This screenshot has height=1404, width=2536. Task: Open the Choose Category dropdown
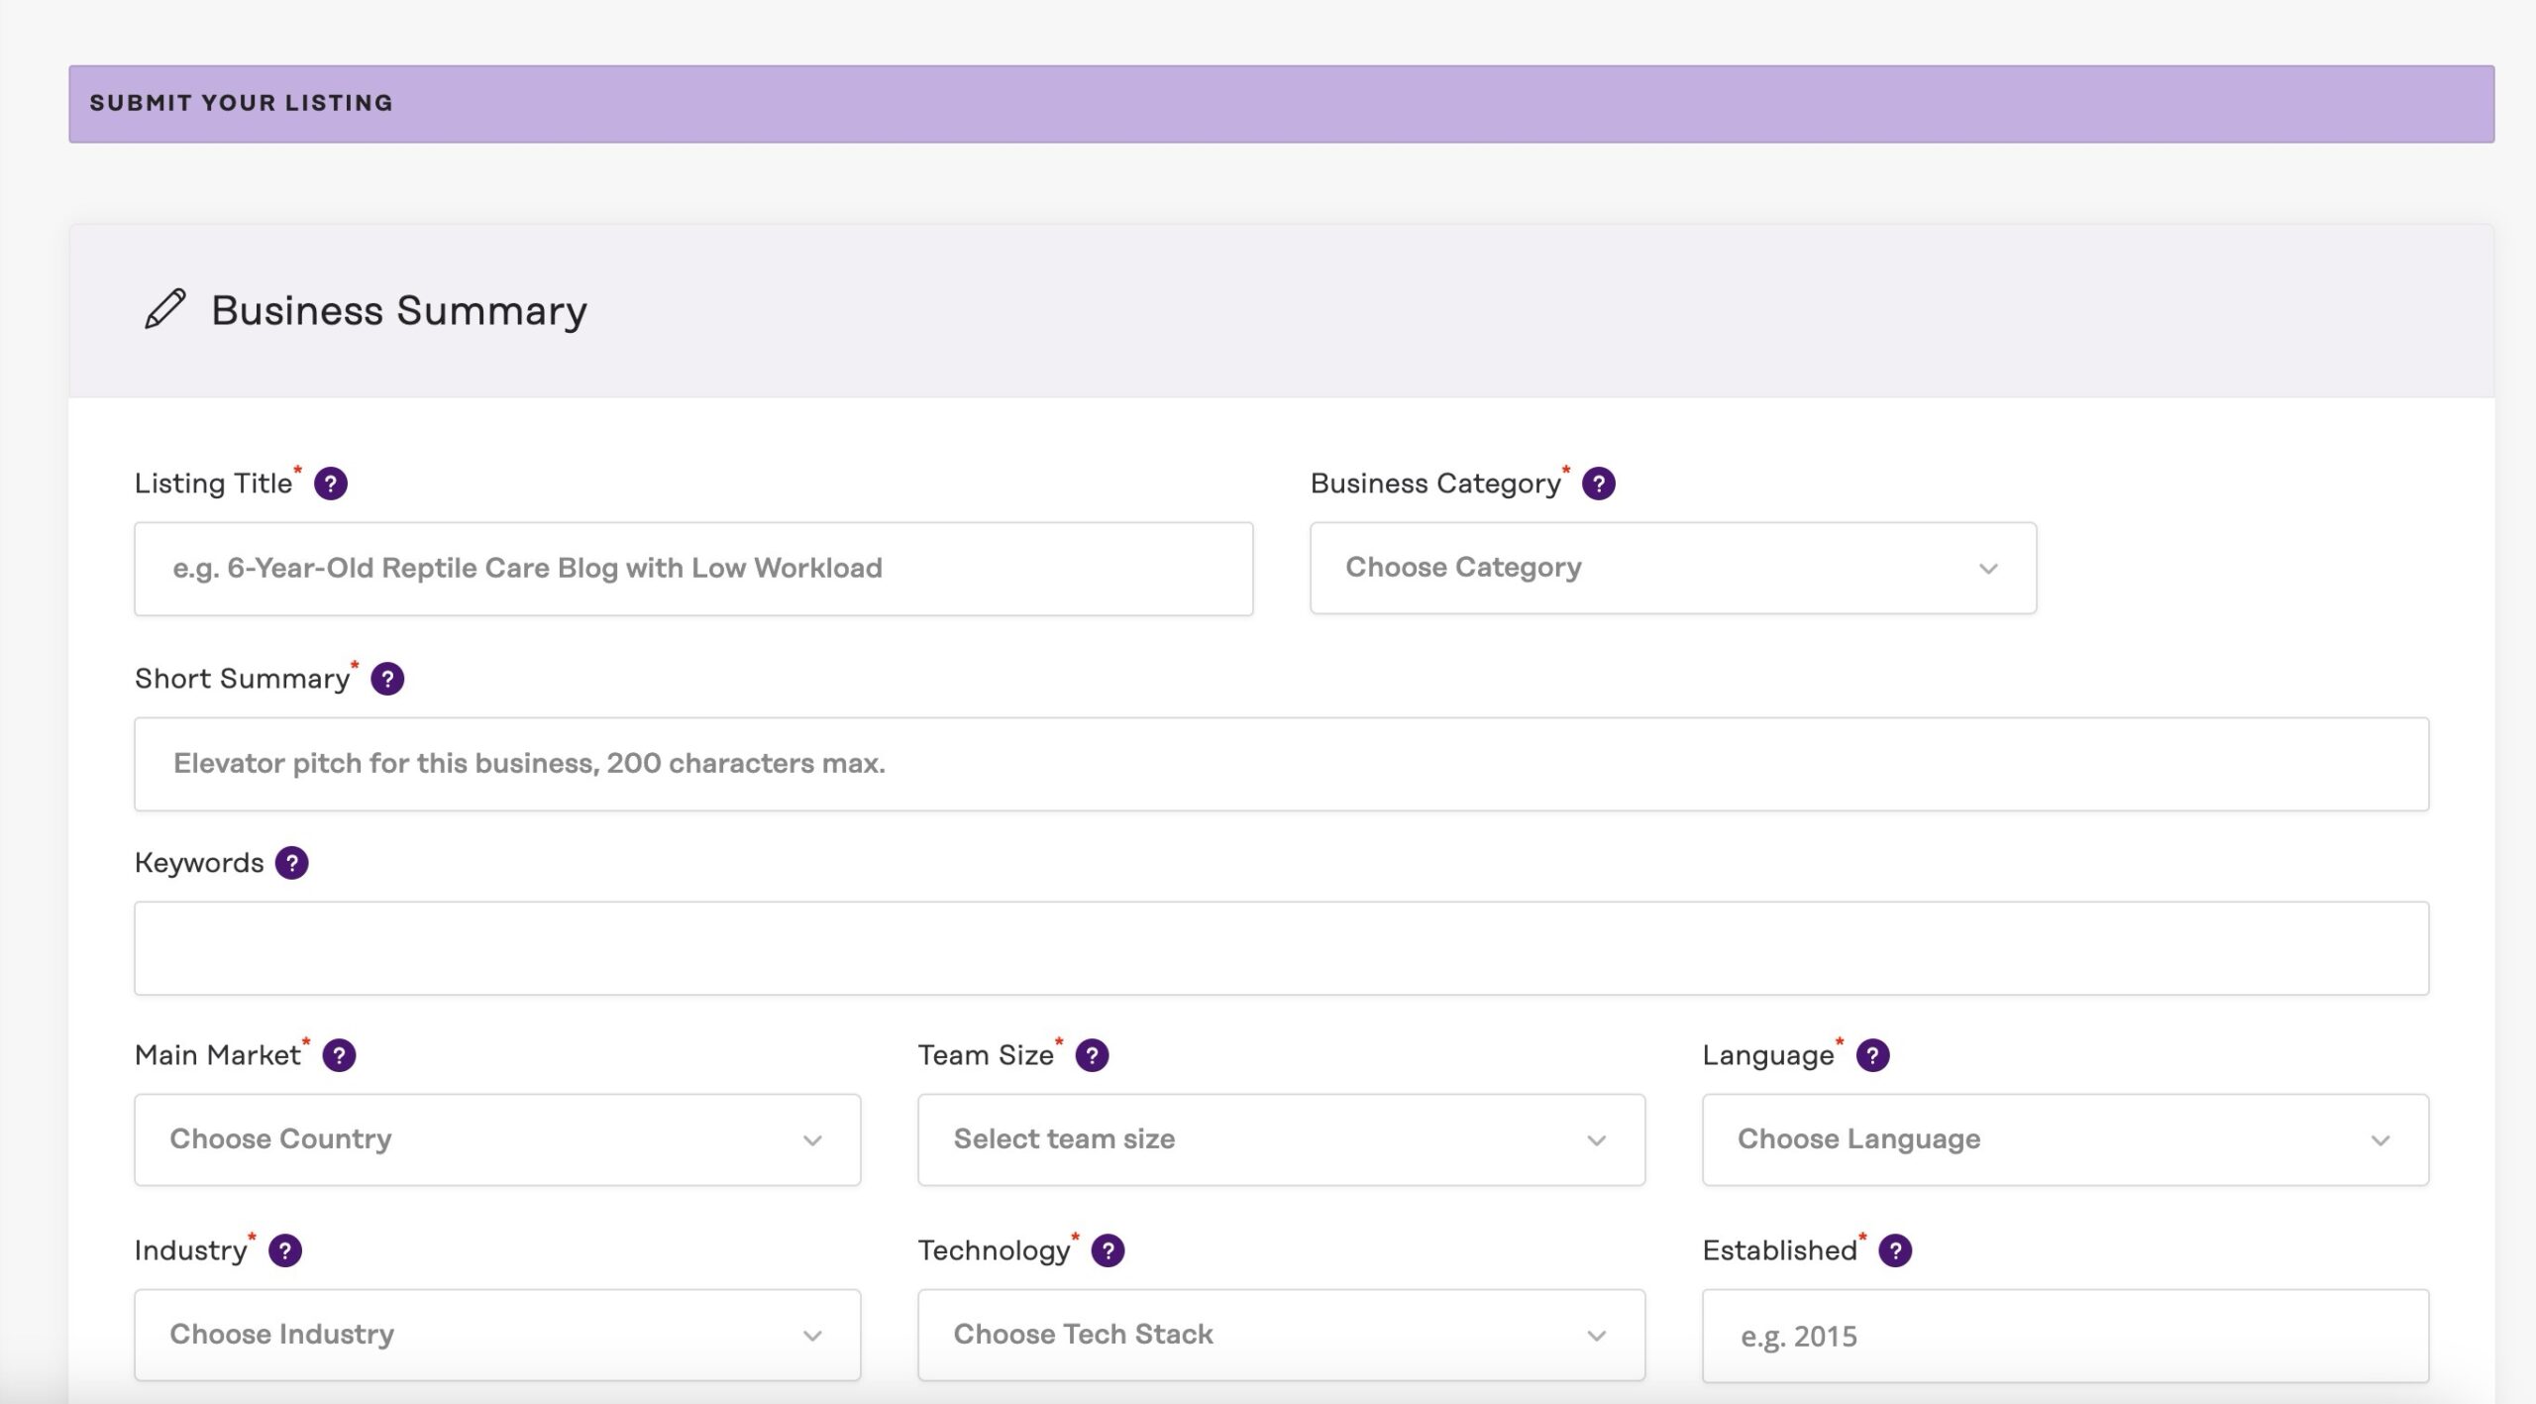click(x=1673, y=568)
